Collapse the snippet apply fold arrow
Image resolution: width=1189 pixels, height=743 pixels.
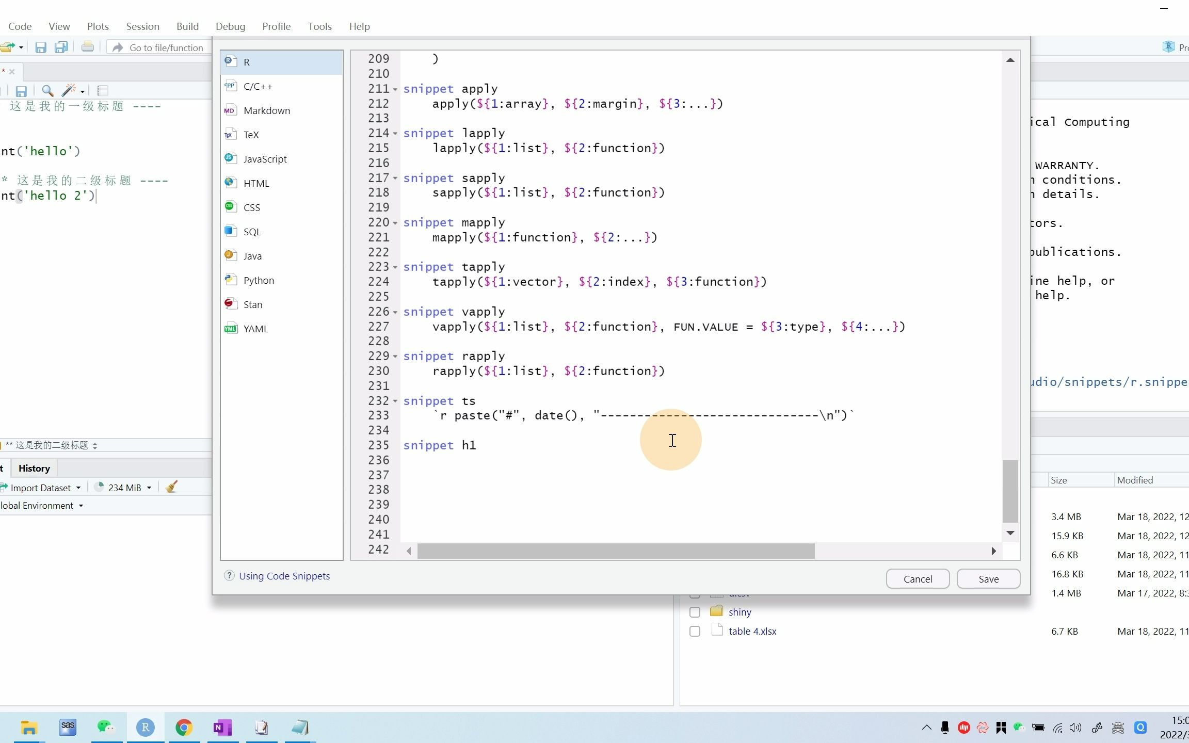[395, 89]
